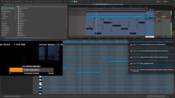Toggle the blue Automation Mode button

point(150,10)
